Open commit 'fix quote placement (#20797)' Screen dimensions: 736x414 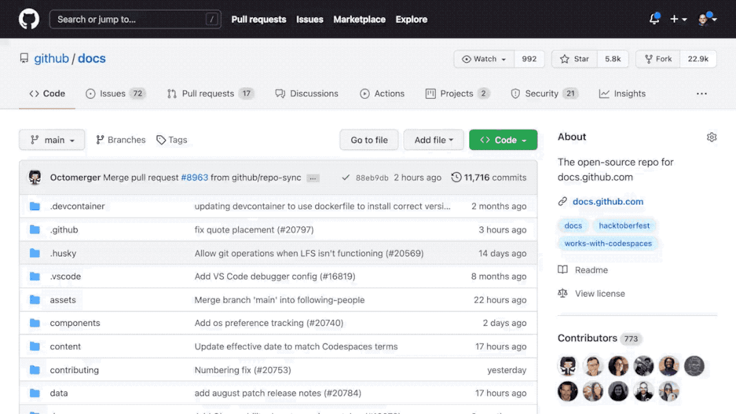pos(254,230)
